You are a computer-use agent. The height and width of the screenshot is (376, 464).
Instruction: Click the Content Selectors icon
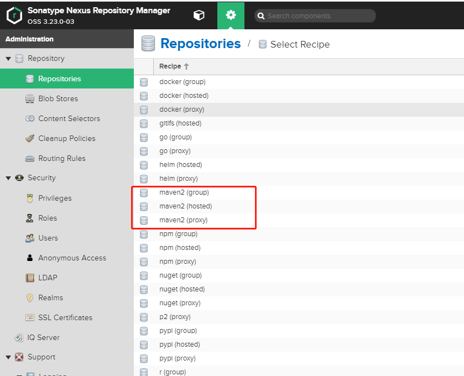[x=30, y=119]
